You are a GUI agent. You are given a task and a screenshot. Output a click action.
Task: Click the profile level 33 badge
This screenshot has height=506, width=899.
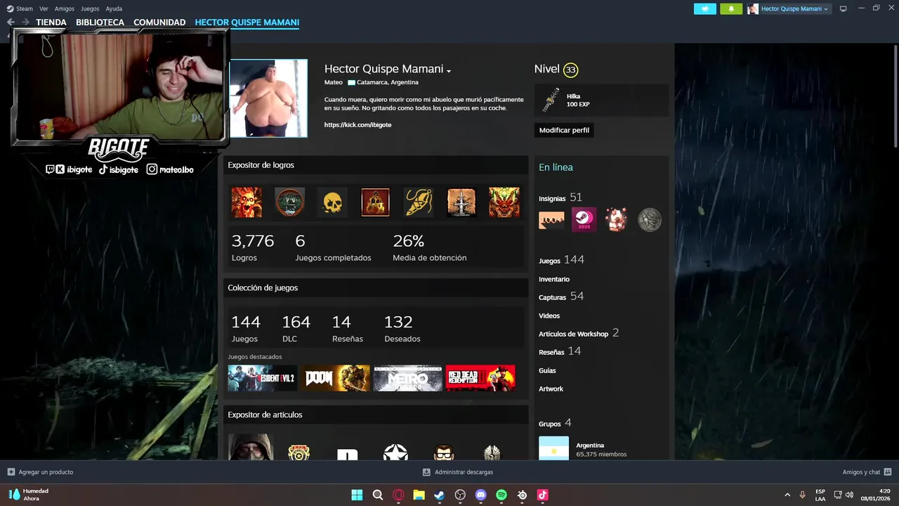[570, 70]
